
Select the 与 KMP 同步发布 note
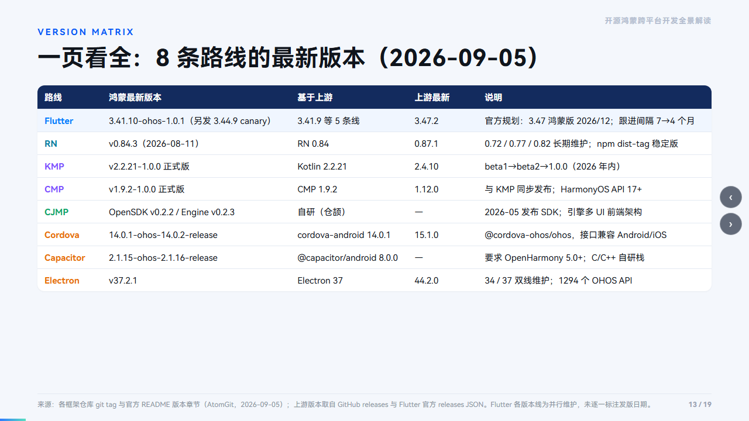564,189
